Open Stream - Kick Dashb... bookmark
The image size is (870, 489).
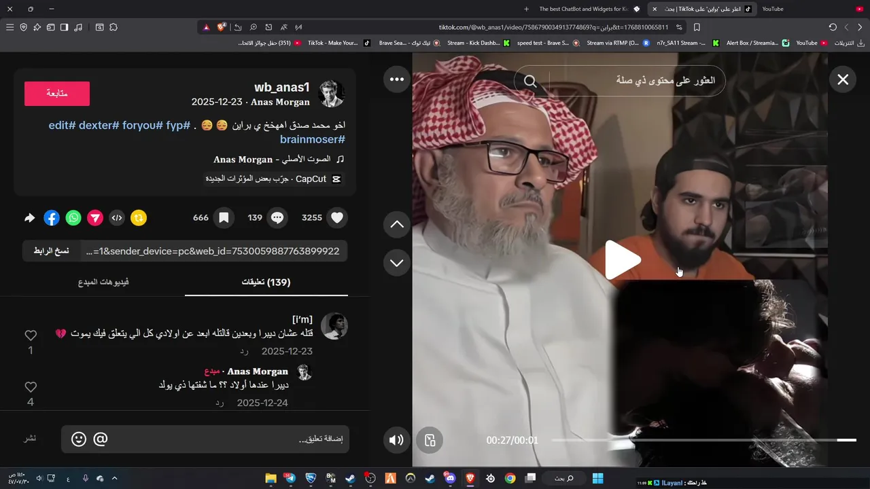point(478,43)
